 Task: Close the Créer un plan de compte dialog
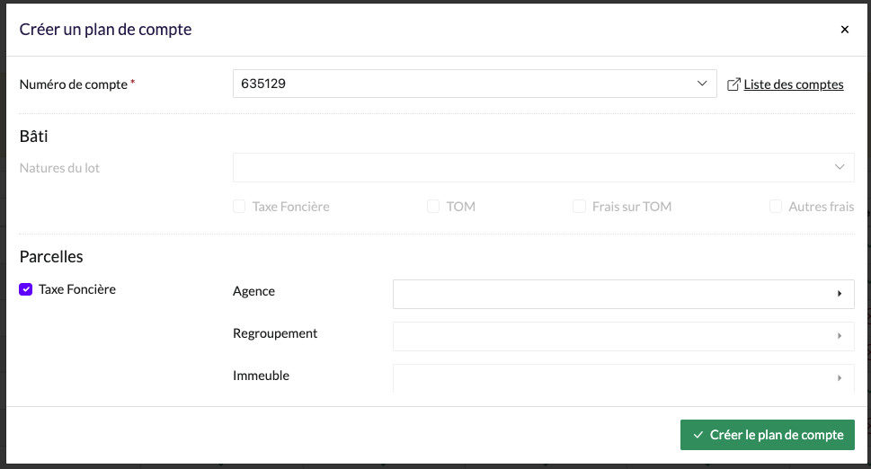tap(844, 30)
